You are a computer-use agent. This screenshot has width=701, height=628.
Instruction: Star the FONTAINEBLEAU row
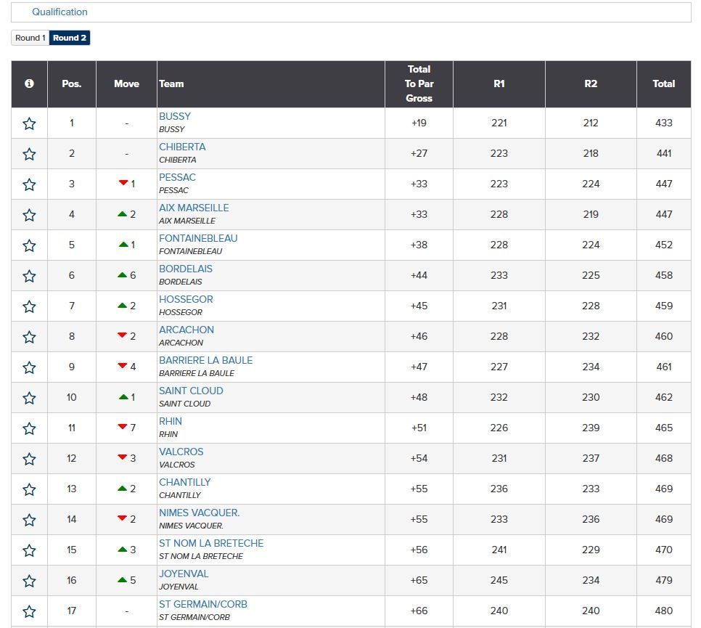click(29, 245)
